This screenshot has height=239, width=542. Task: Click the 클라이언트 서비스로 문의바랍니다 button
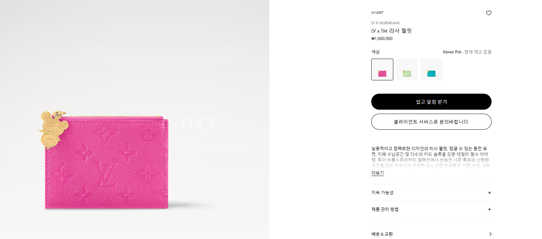click(431, 122)
